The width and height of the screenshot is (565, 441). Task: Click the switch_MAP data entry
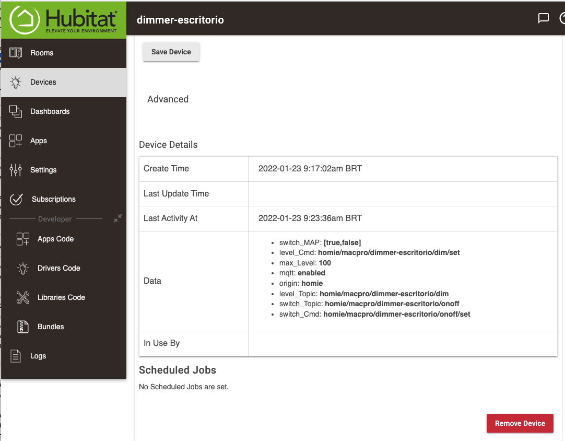tap(320, 242)
